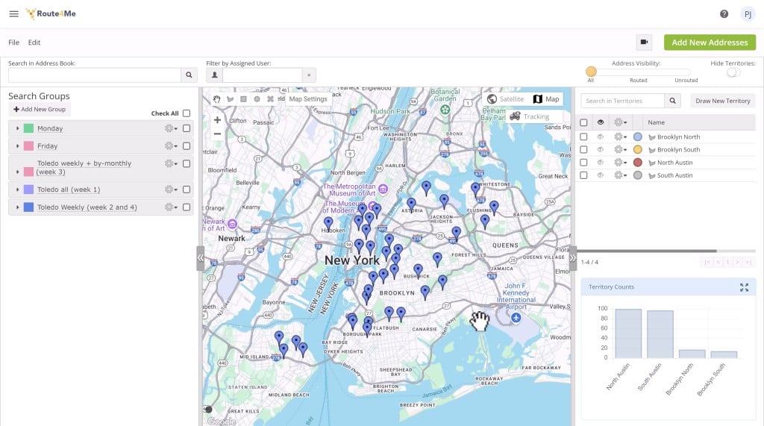Open territories header gear dropdown
This screenshot has width=764, height=426.
tap(620, 122)
